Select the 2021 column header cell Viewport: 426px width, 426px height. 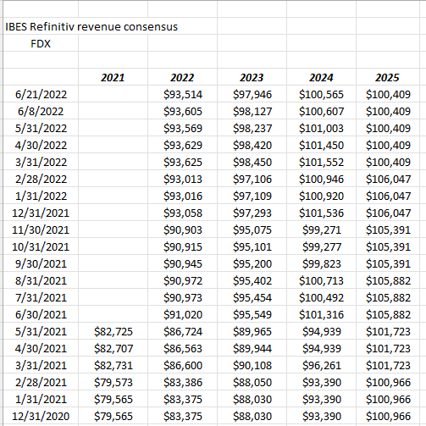113,77
